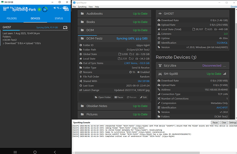Expand the S23 Ultra remote device
The height and width of the screenshot is (154, 237).
click(x=192, y=66)
